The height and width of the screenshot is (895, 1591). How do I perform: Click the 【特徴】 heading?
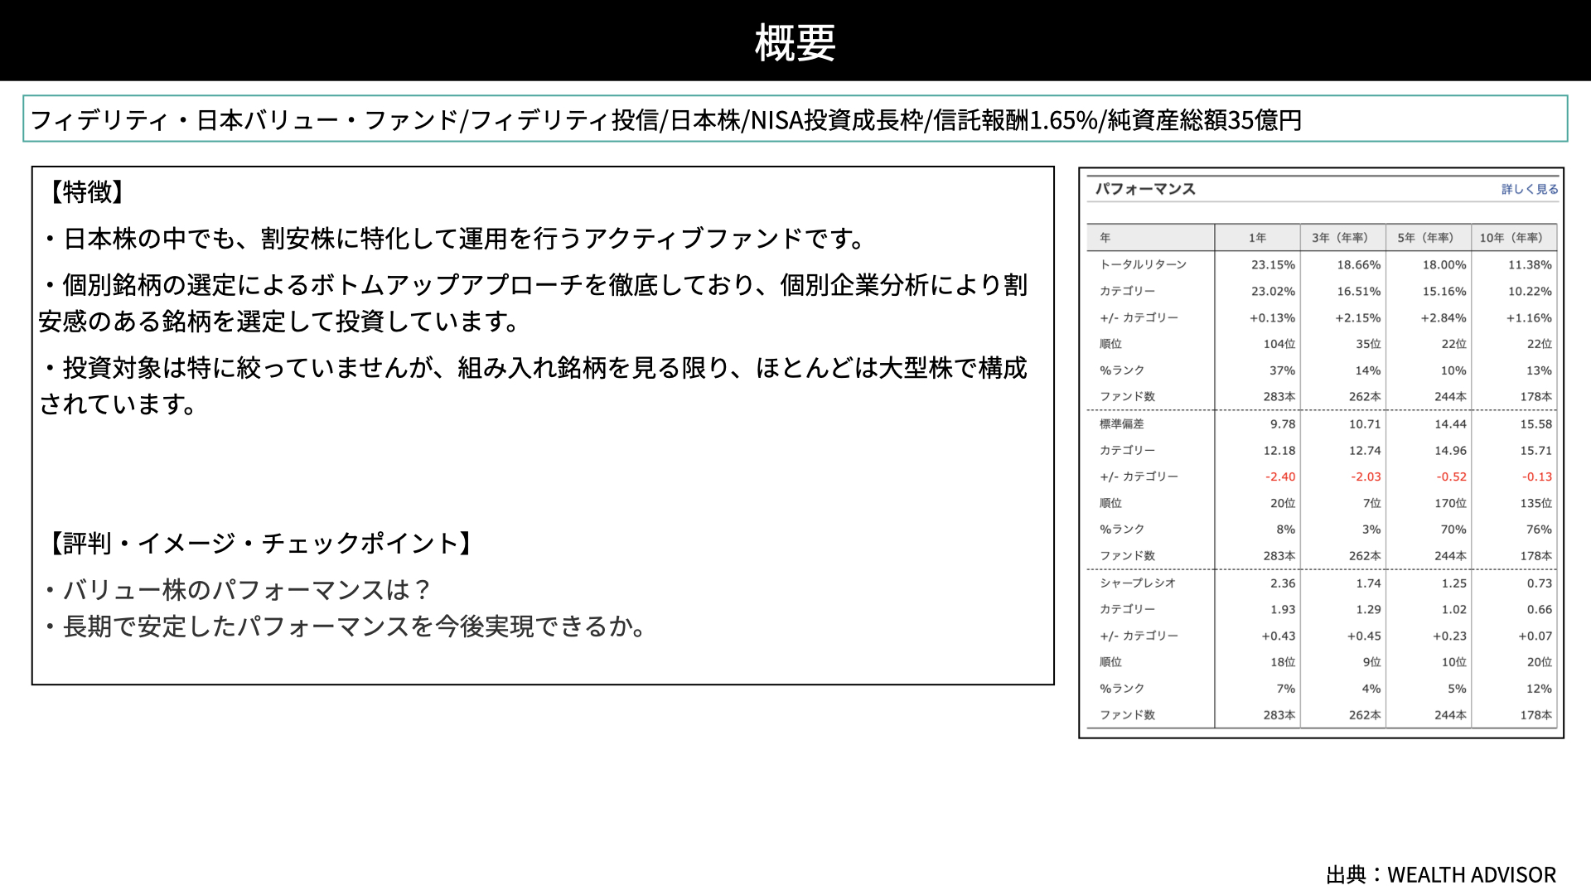(86, 191)
